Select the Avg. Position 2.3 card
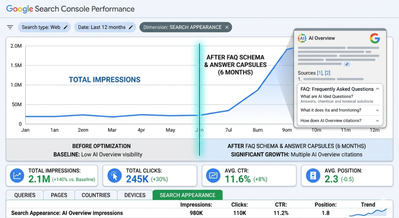The width and height of the screenshot is (399, 218). pyautogui.click(x=347, y=175)
